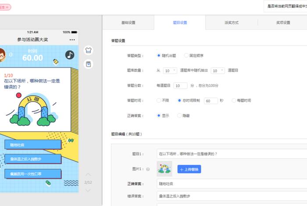Image resolution: width=307 pixels, height=206 pixels.
Task: Switch to the 基础设置 tab
Action: [128, 22]
